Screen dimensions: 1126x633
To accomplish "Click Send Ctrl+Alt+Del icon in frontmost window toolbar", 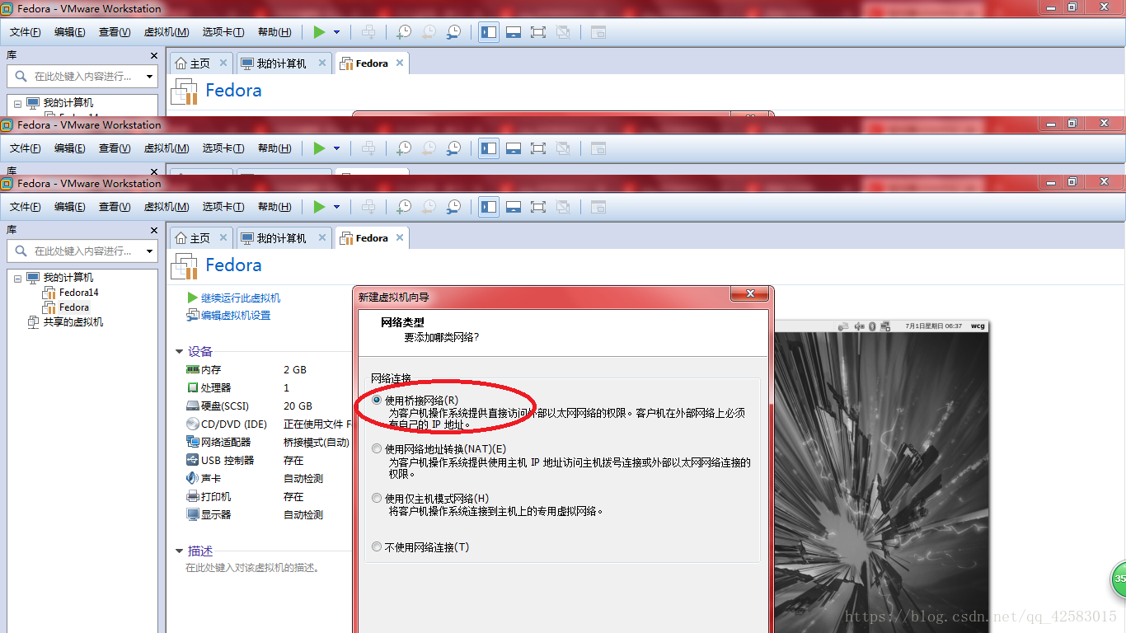I will point(368,206).
